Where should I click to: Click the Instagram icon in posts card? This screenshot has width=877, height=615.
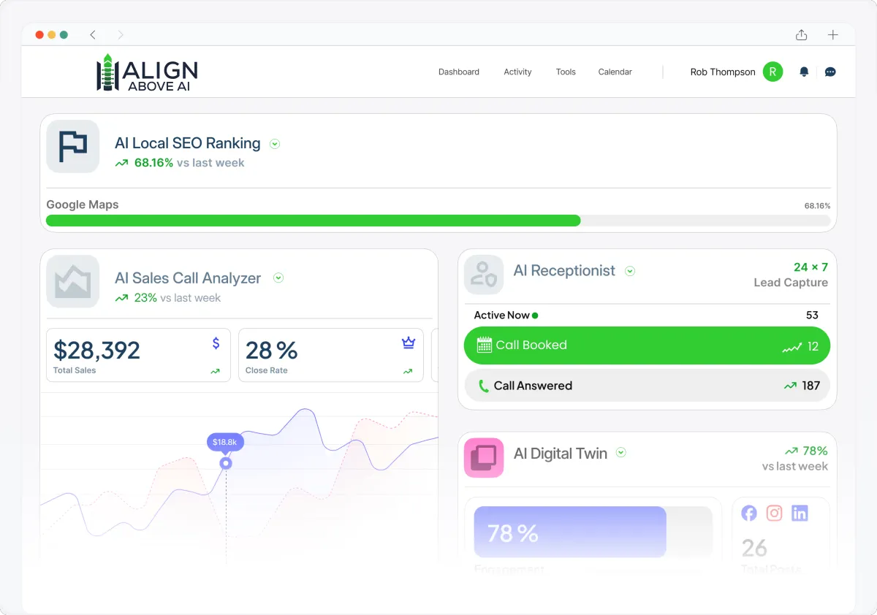pos(775,513)
